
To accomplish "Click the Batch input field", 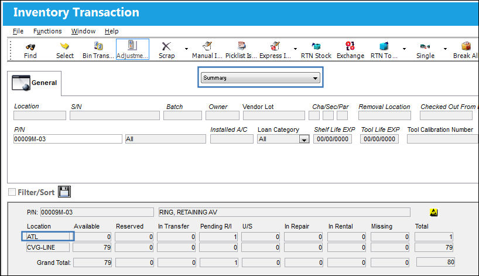I will [x=182, y=115].
